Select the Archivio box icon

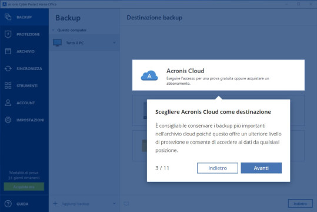click(x=8, y=51)
